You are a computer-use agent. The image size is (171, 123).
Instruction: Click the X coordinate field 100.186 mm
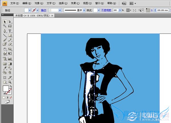(x=163, y=10)
